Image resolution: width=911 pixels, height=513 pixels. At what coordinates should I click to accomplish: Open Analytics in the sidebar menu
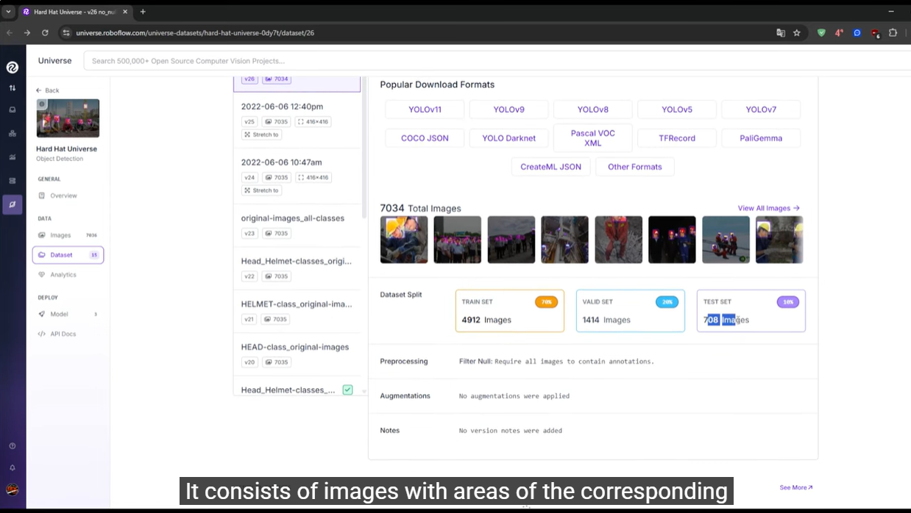tap(63, 275)
